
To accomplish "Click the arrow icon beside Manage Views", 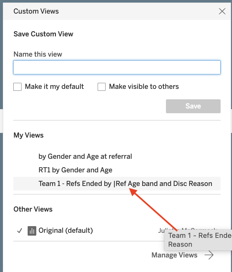I will 209,255.
